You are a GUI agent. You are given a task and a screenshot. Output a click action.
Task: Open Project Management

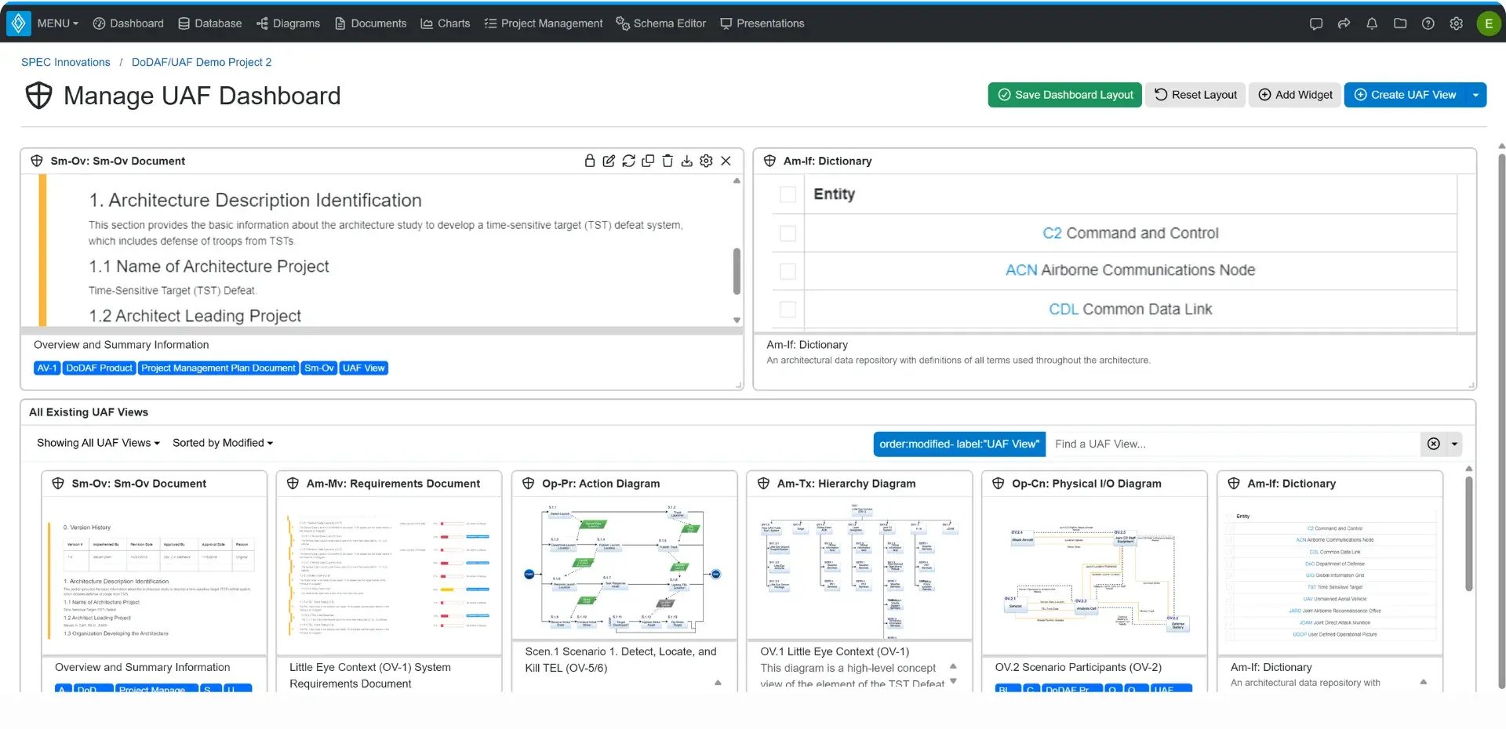[543, 24]
